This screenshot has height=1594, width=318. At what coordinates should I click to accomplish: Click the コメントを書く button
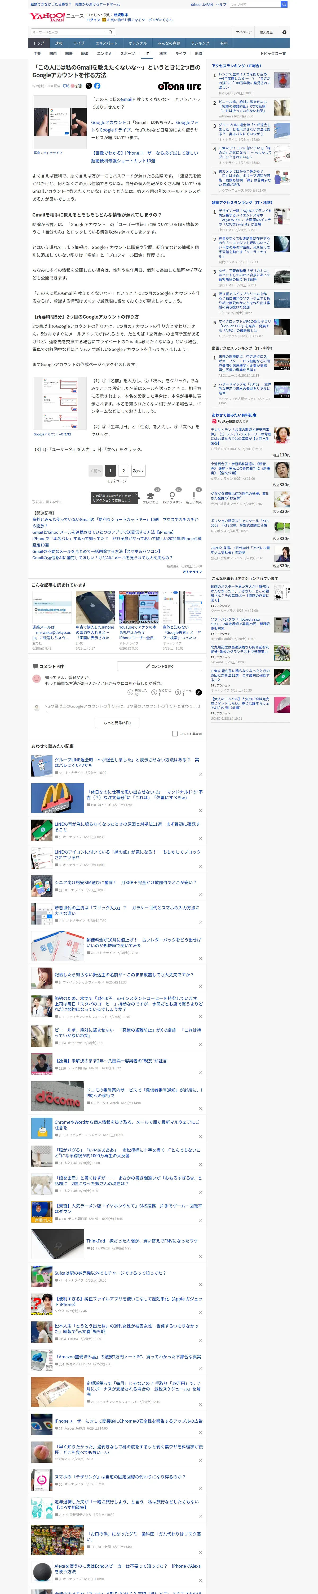pyautogui.click(x=159, y=667)
